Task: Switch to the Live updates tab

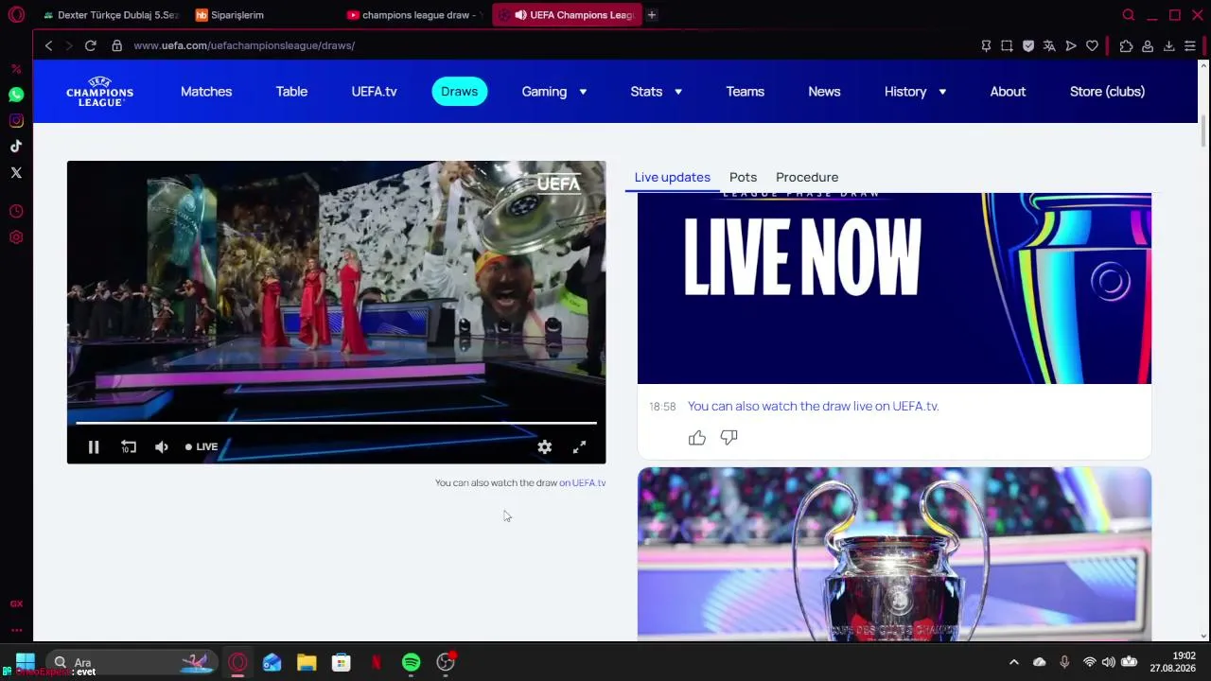Action: click(x=673, y=177)
